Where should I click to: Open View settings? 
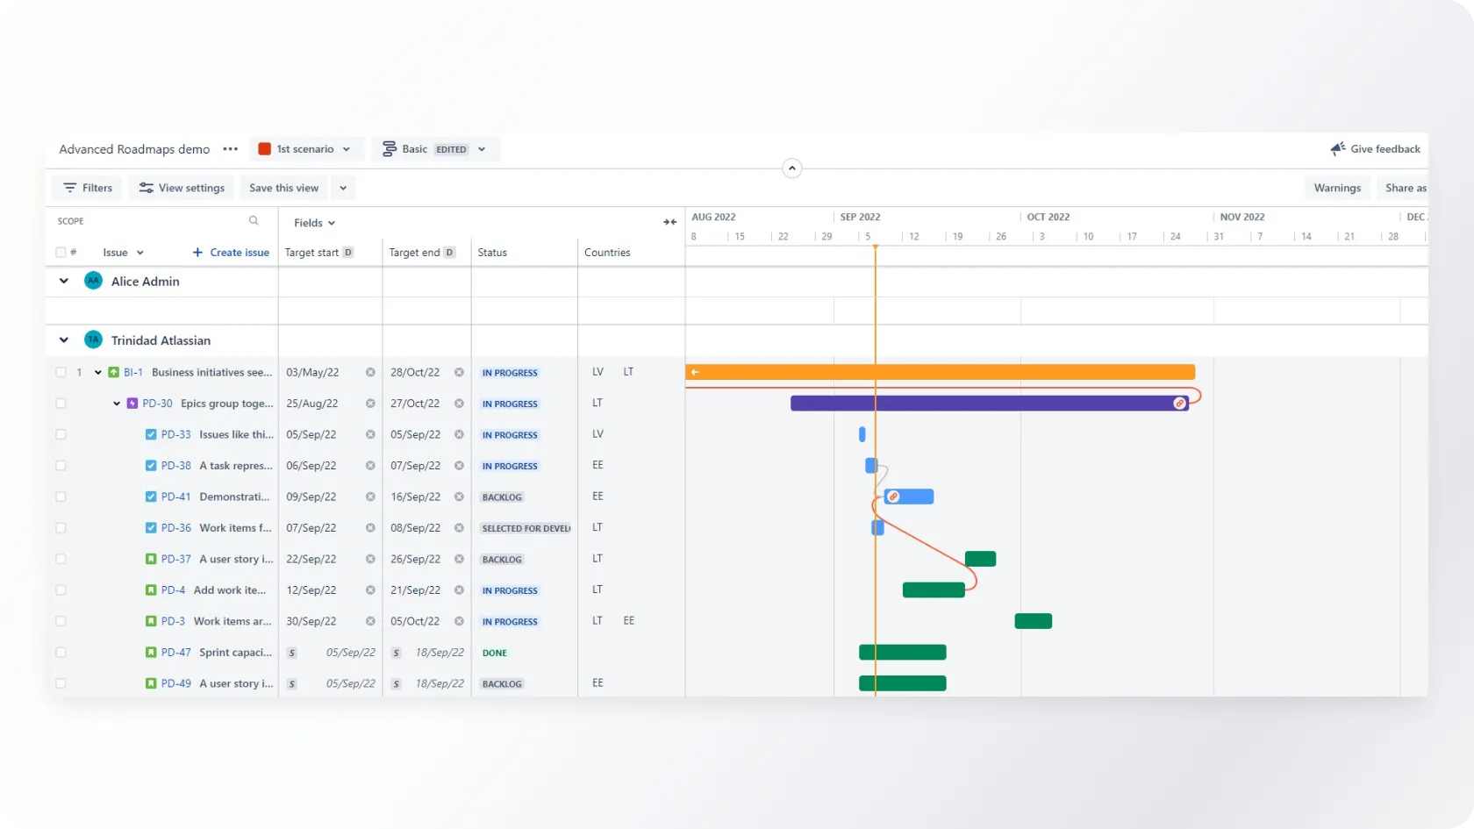click(x=182, y=188)
